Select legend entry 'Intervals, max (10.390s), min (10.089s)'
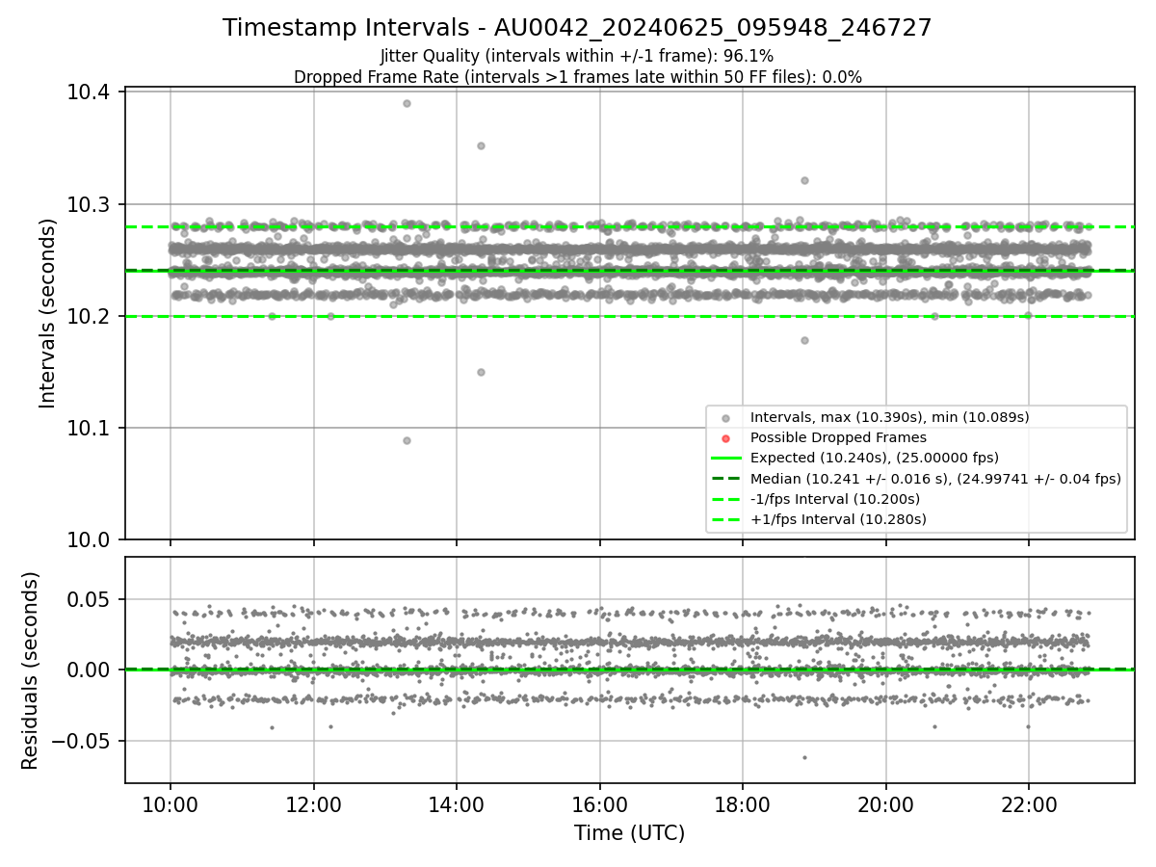The image size is (1156, 867). coord(890,417)
